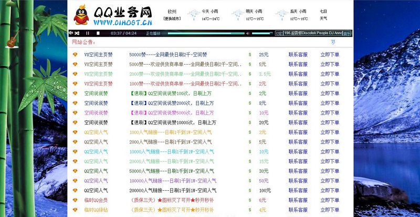Click 立即下单 in the 25元 row
This screenshot has width=420, height=217.
click(x=330, y=55)
